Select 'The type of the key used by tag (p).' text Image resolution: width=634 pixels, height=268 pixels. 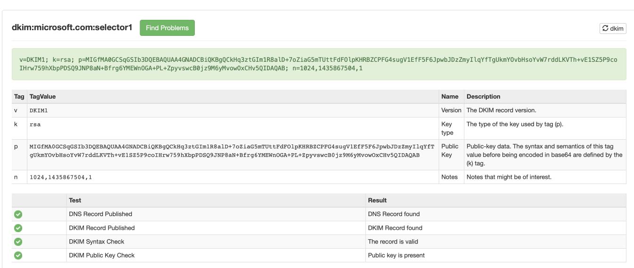515,124
